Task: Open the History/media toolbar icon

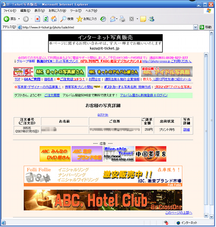Action: pyautogui.click(x=103, y=19)
